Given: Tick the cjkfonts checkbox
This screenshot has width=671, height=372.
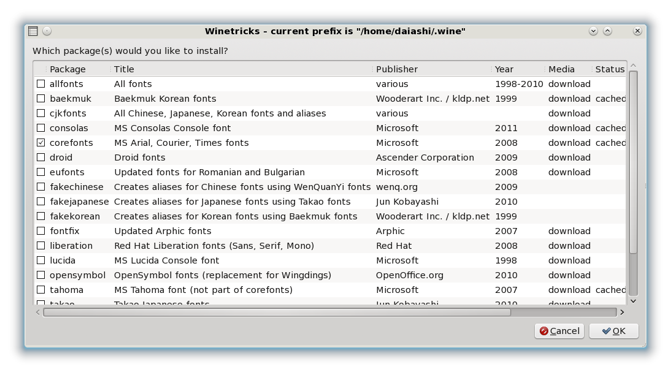Looking at the screenshot, I should 40,113.
